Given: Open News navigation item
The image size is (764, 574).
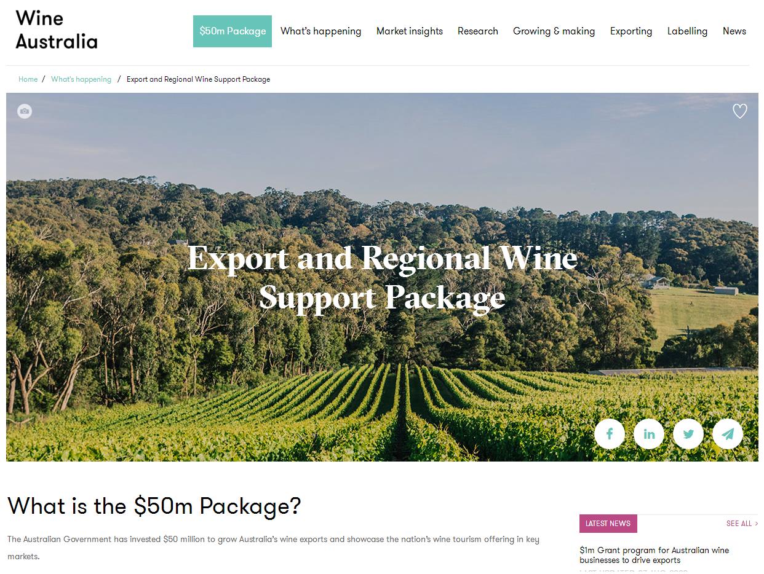Looking at the screenshot, I should pyautogui.click(x=734, y=31).
